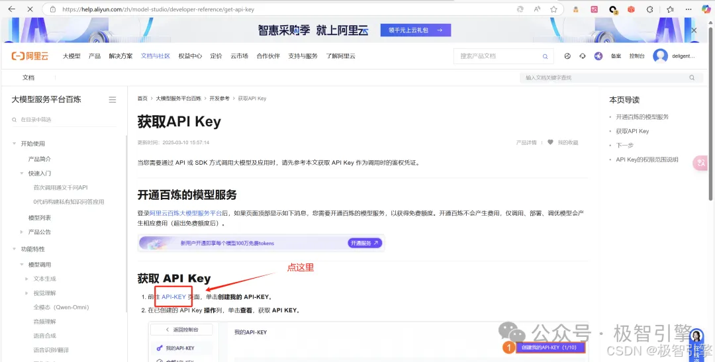Open 0代码构建私有知识问答应用 page

(69, 202)
